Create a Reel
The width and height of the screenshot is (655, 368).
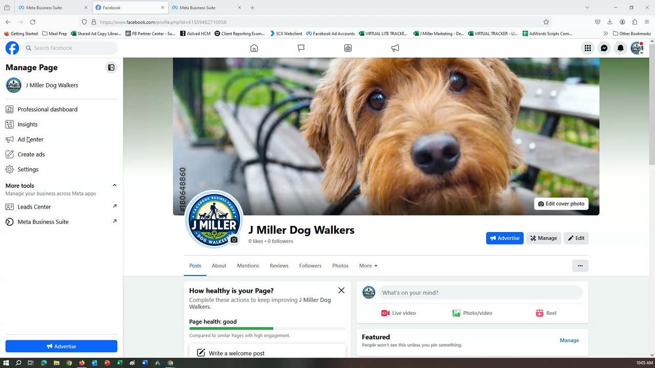(x=546, y=313)
